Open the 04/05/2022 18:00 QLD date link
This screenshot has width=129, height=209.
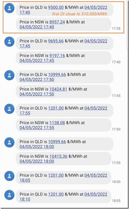37,147
